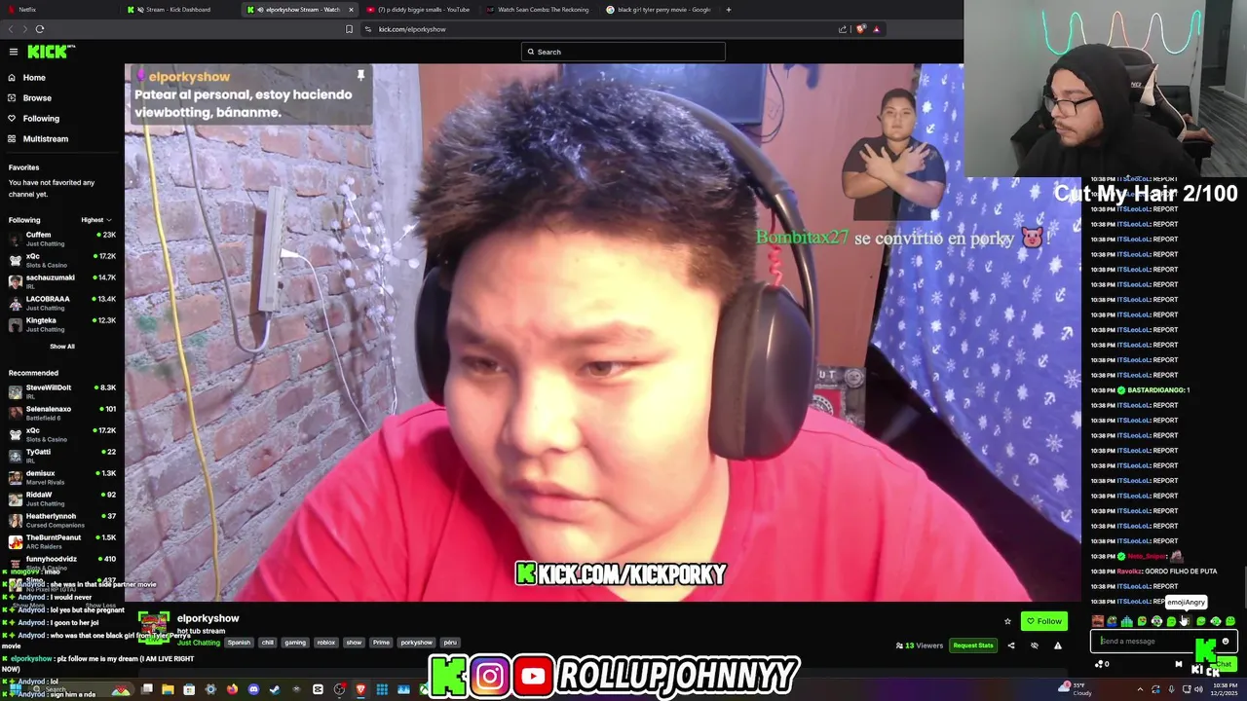Open Discord from the taskbar

[253, 690]
